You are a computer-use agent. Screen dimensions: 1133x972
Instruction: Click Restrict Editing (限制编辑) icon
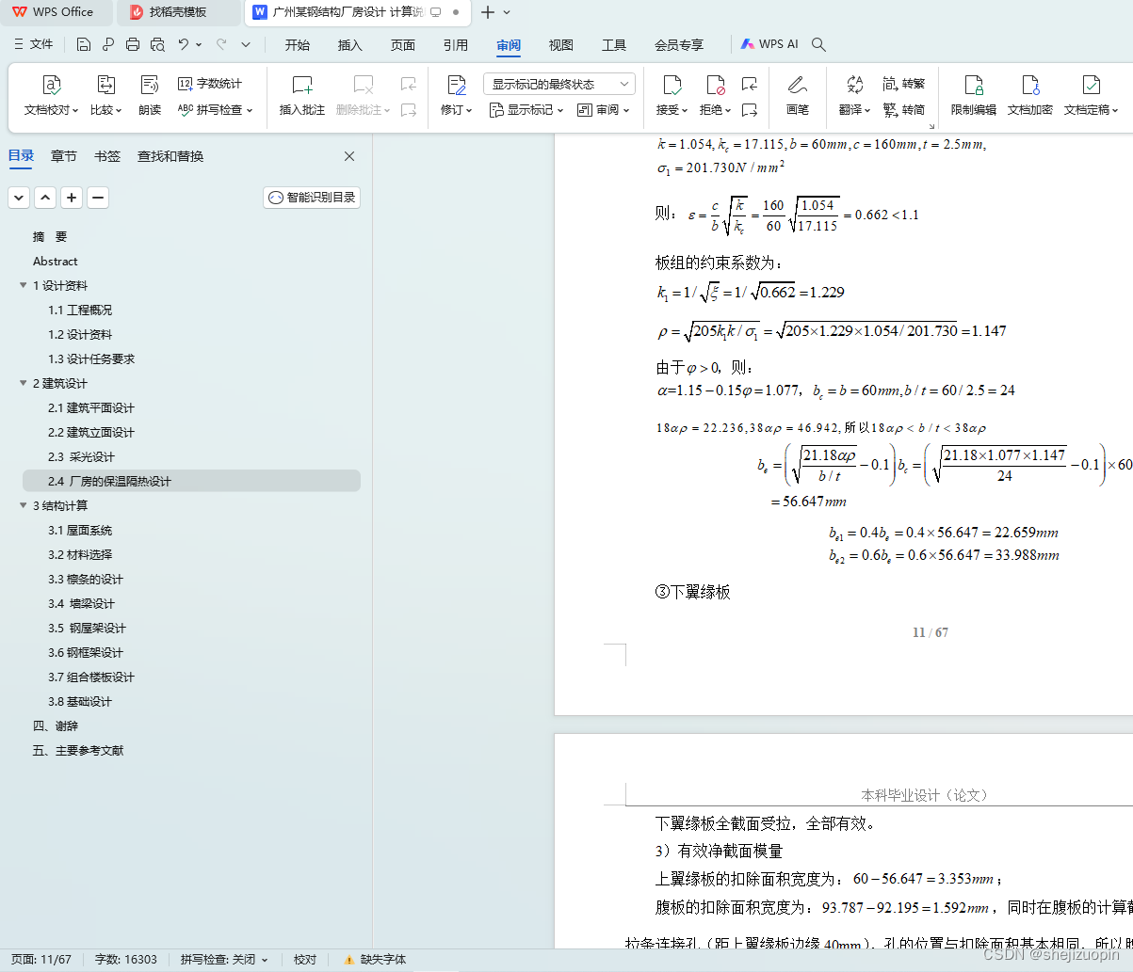coord(974,86)
